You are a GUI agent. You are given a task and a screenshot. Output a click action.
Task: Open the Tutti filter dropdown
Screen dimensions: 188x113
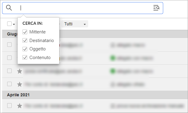click(x=75, y=24)
